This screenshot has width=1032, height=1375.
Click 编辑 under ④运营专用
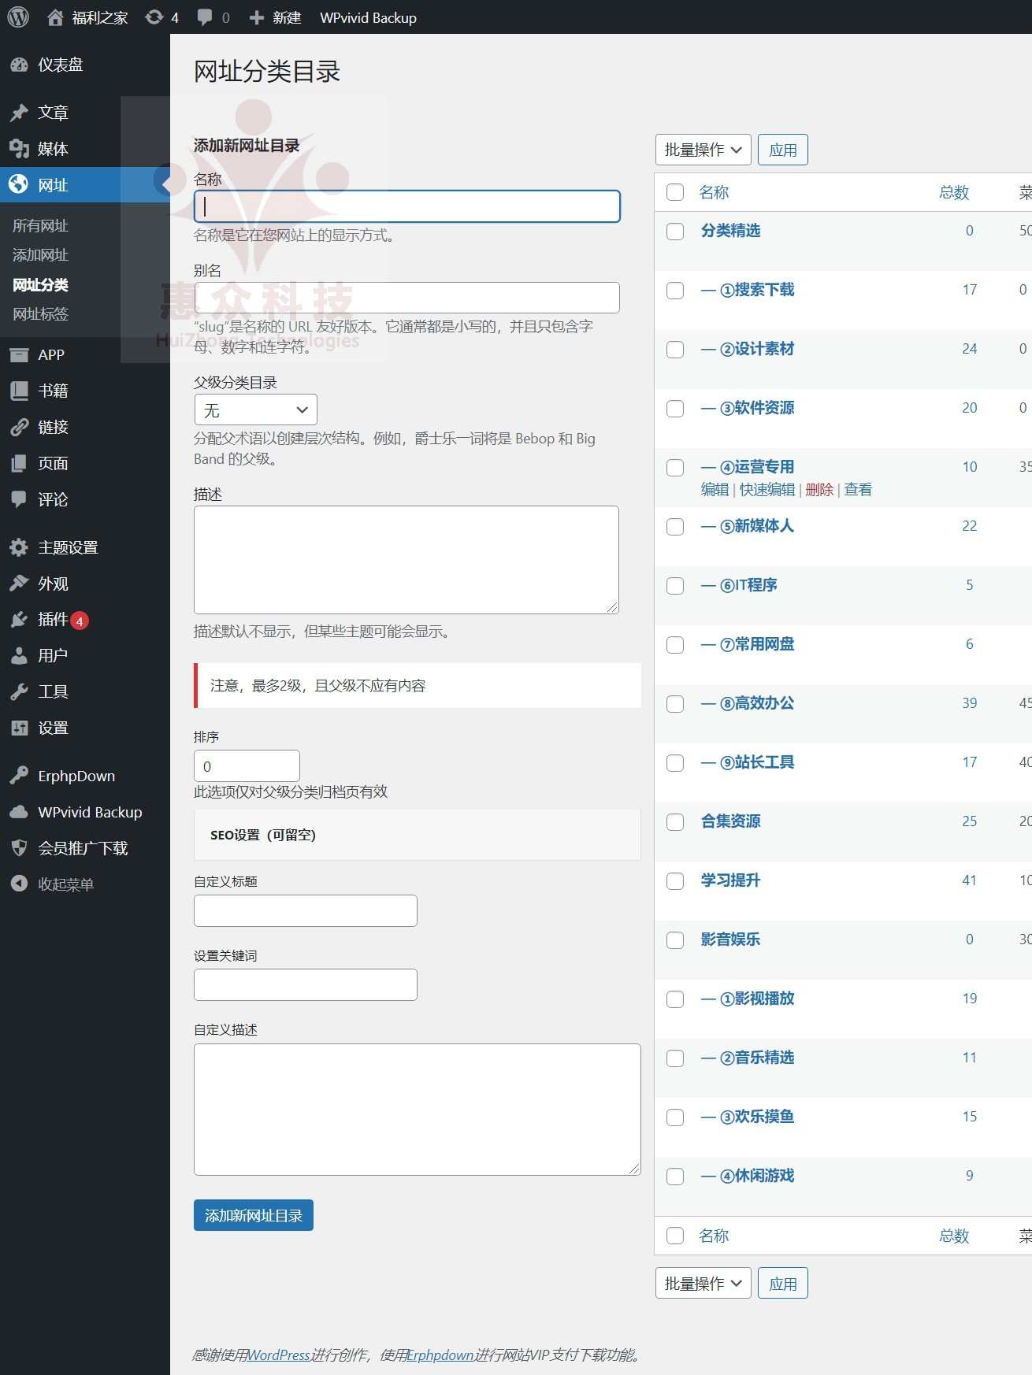click(715, 490)
